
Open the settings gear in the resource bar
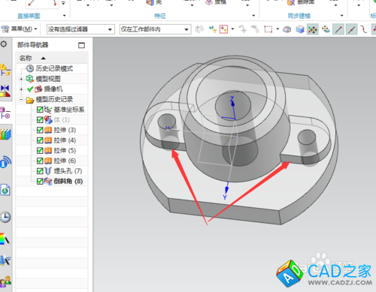(4, 44)
